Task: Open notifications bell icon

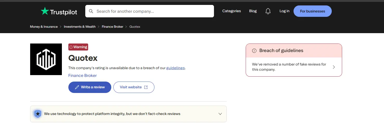Action: [268, 11]
